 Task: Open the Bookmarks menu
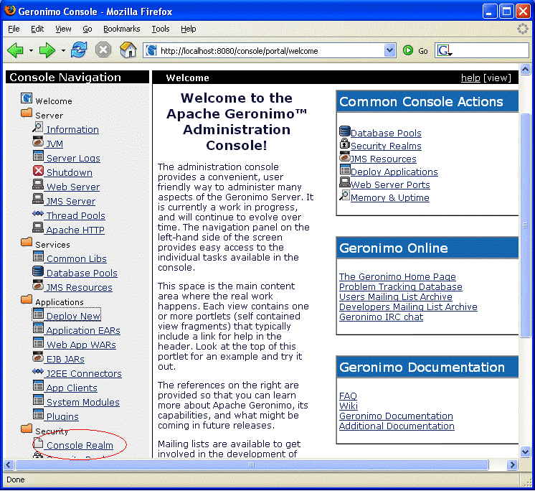click(121, 29)
